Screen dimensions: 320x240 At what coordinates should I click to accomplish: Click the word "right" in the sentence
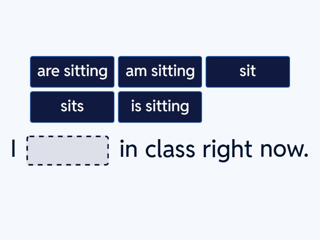point(227,150)
